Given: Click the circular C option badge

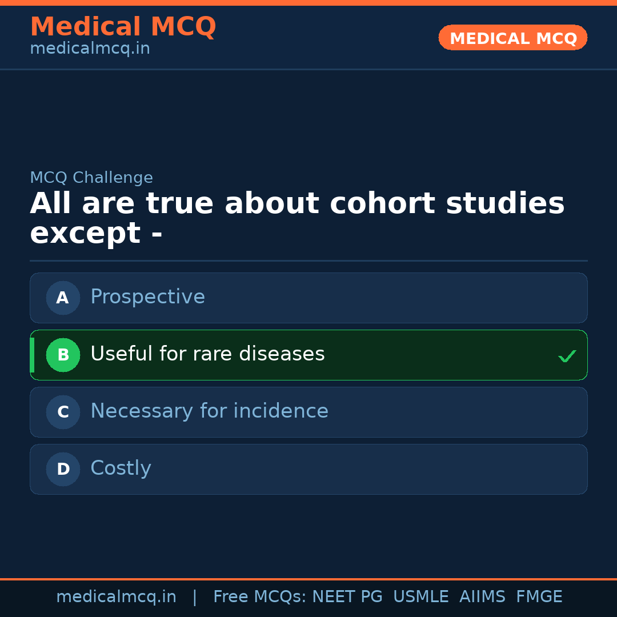Looking at the screenshot, I should click(x=63, y=412).
